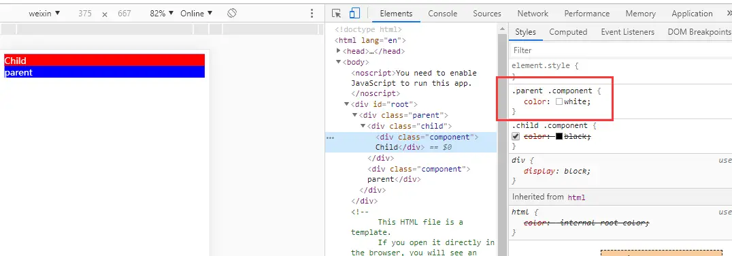
Task: Click the ellipsis beside selected component div
Action: click(x=331, y=138)
